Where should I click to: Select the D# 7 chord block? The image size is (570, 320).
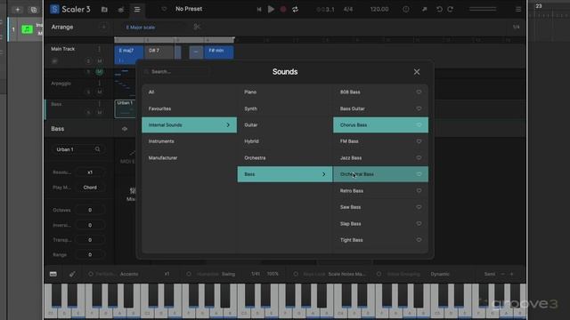pos(159,52)
